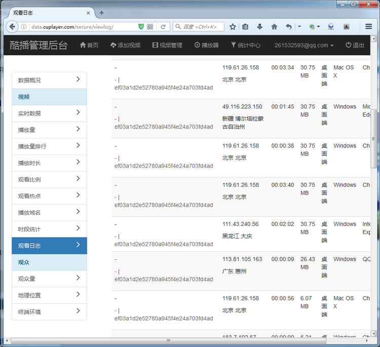This screenshot has width=380, height=347.
Task: Click the colorful browser extension icon
Action: 312,27
